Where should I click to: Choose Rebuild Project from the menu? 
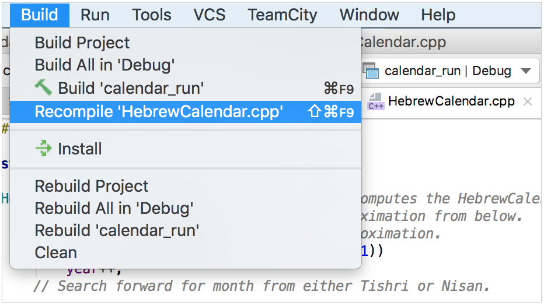coord(92,187)
